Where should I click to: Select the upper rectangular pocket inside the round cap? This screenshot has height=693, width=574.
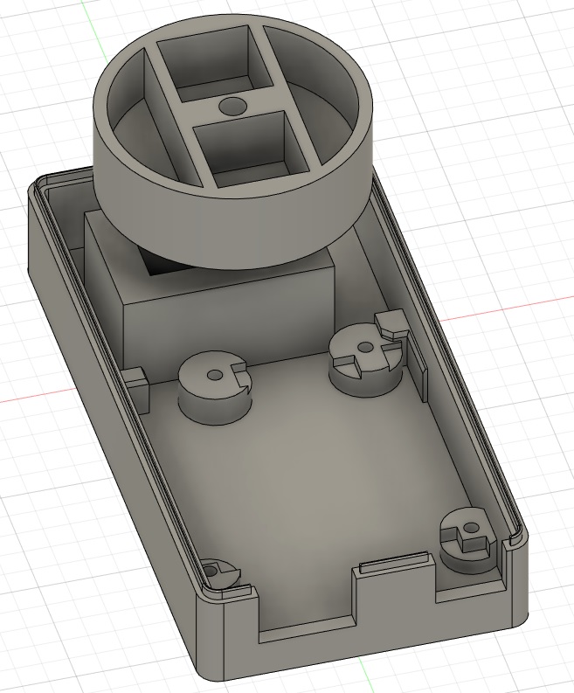pos(215,63)
